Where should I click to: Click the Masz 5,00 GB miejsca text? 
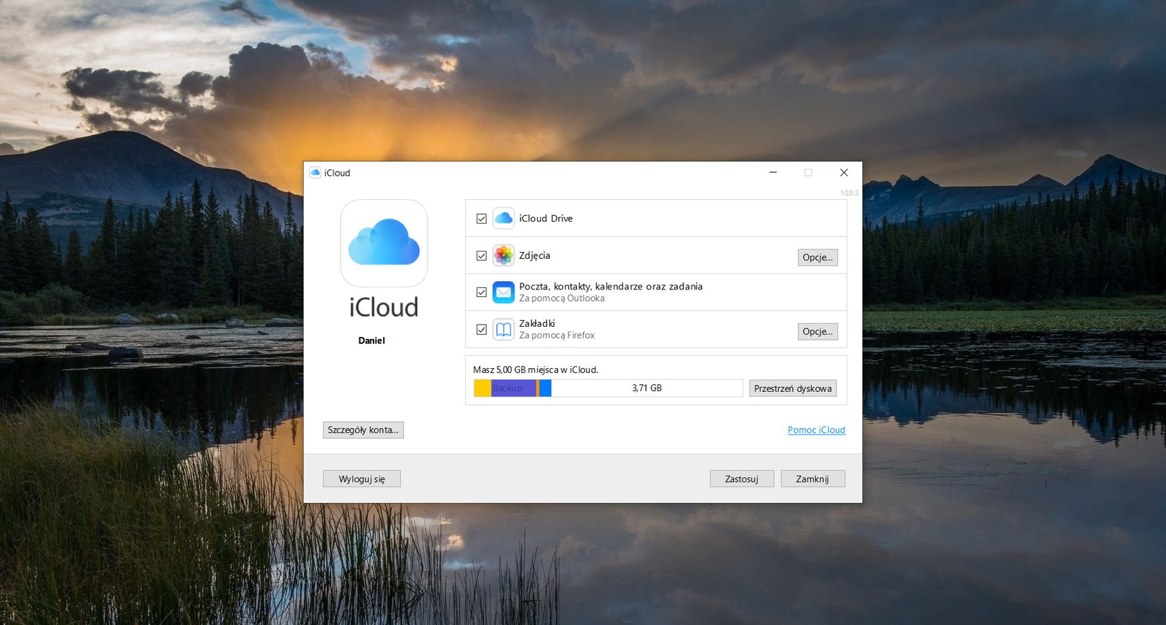536,369
